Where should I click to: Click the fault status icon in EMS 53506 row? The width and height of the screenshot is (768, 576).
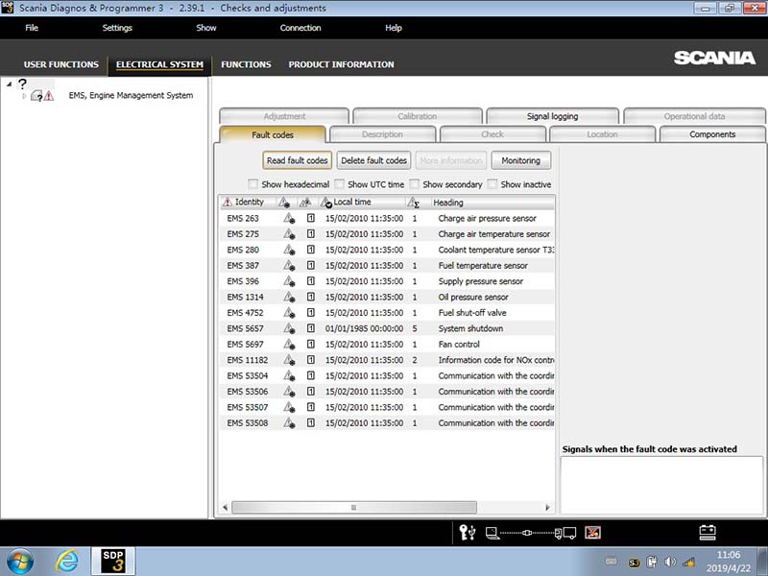coord(289,392)
